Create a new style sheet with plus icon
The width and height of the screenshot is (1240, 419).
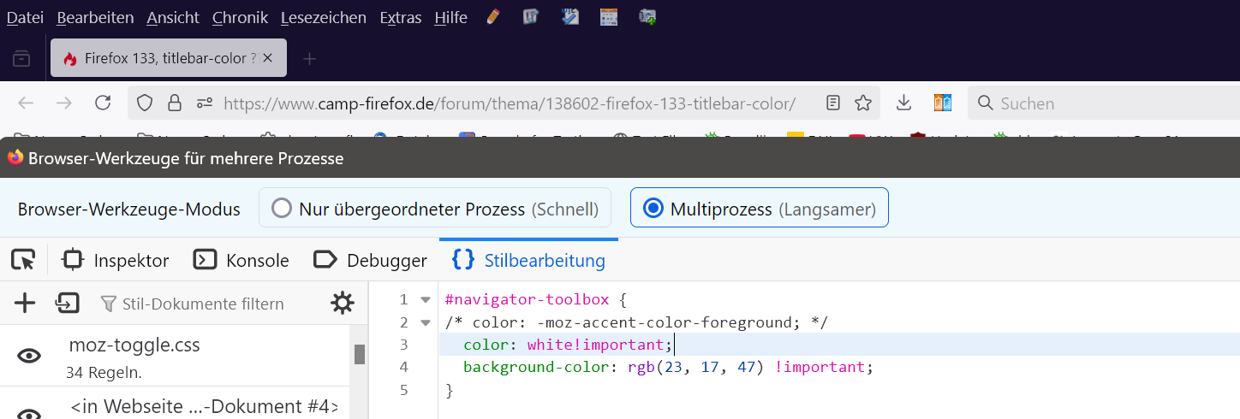25,303
